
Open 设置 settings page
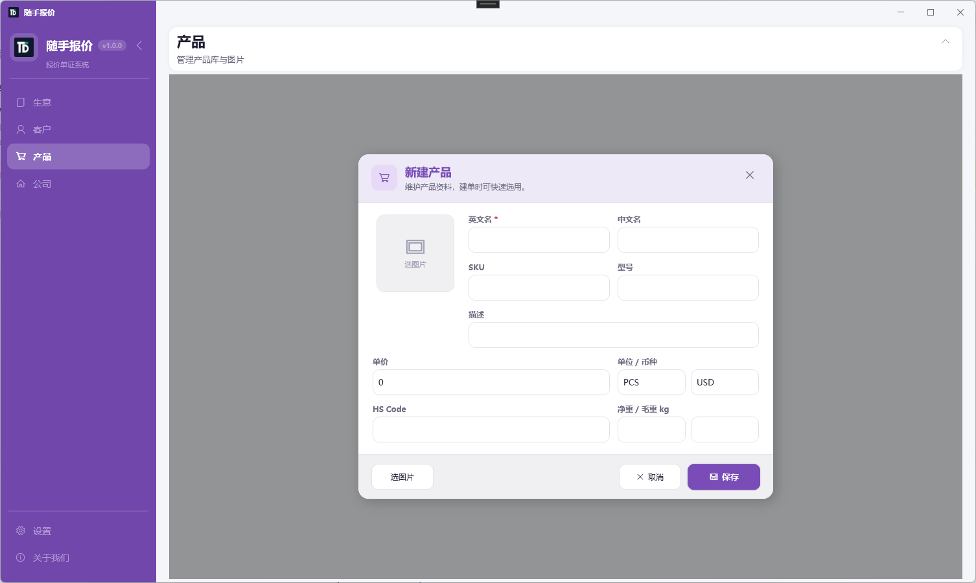(78, 531)
